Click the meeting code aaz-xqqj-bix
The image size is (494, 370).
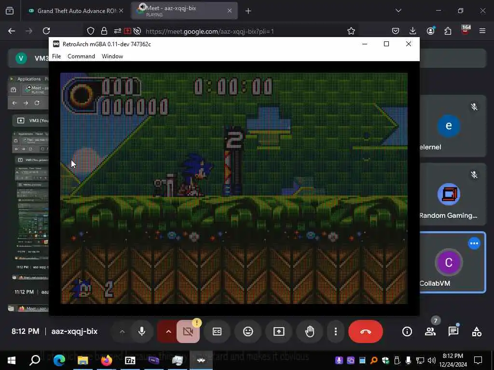click(x=74, y=331)
